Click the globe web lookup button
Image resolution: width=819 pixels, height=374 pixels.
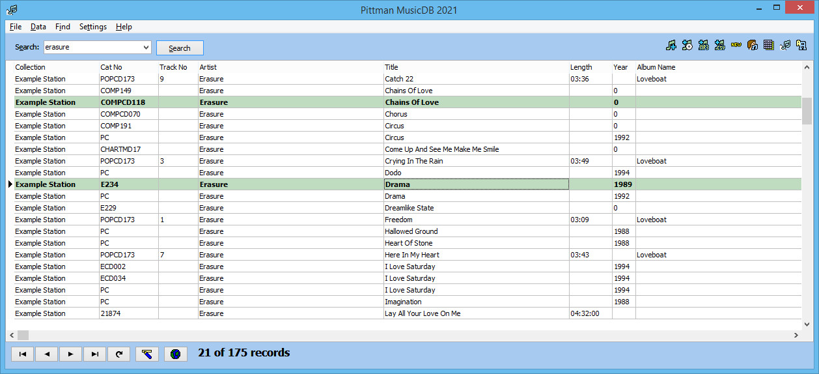[176, 354]
